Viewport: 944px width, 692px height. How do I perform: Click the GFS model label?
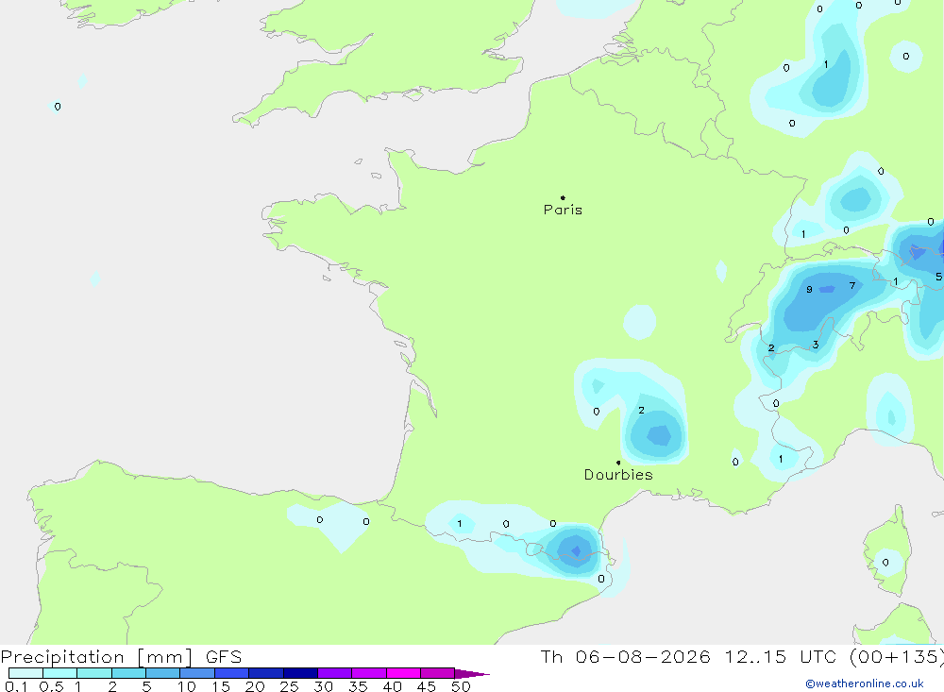pos(224,657)
